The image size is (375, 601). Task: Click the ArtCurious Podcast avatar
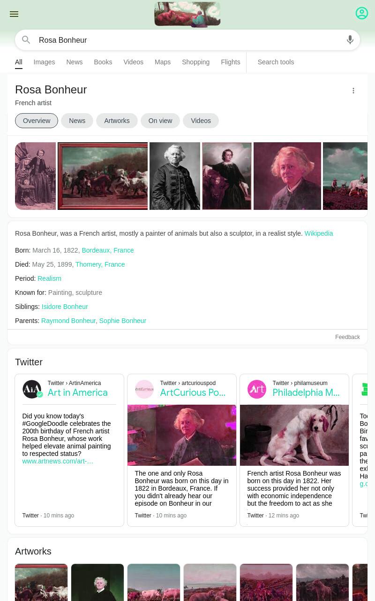(x=144, y=389)
